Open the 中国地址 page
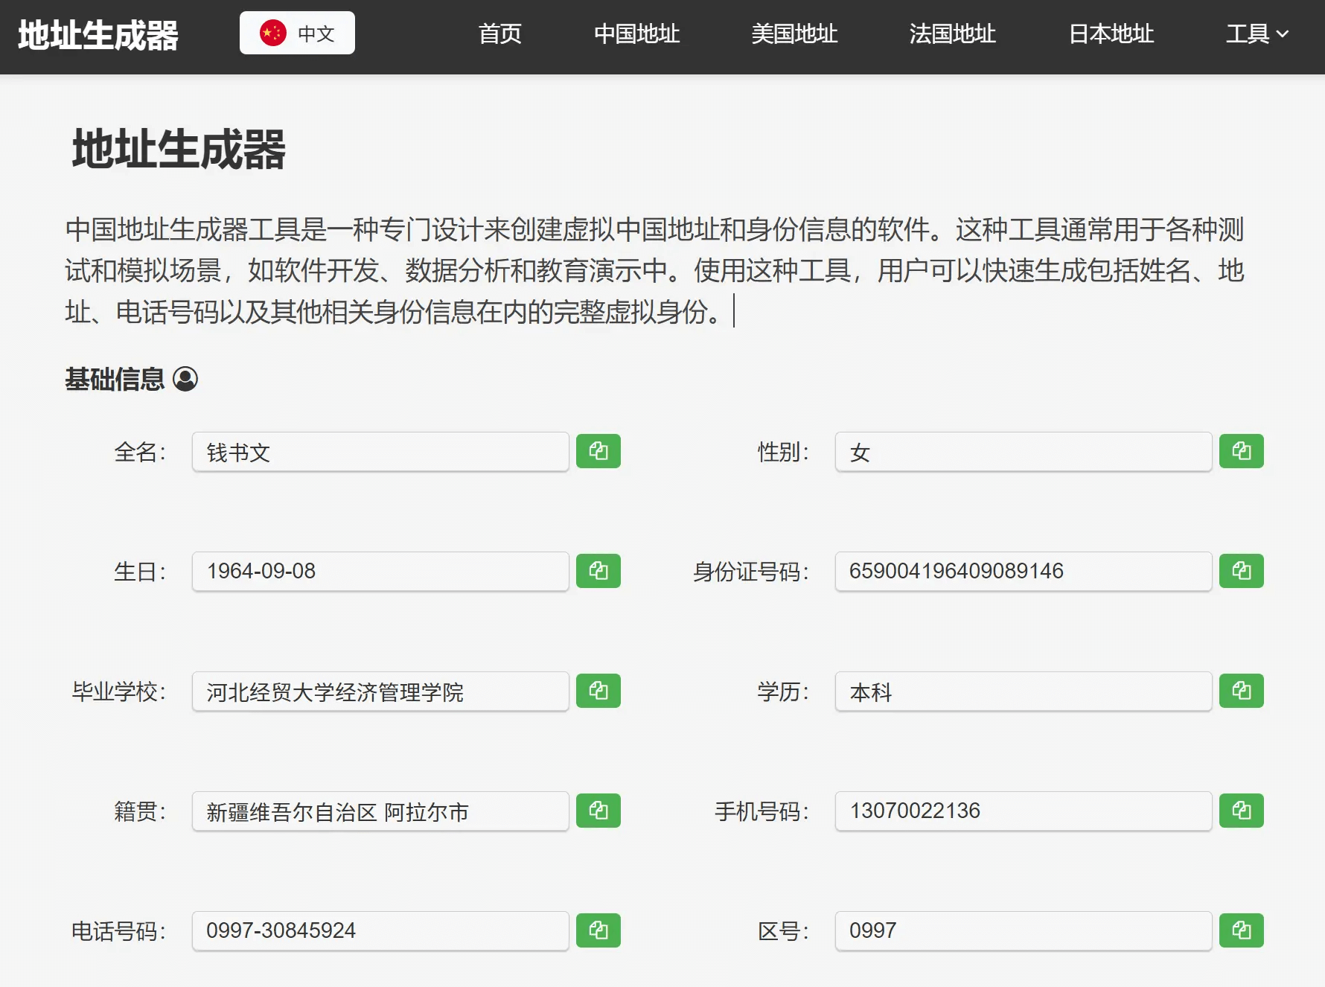1325x987 pixels. click(636, 34)
